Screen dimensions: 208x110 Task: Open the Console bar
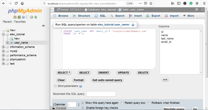(59, 108)
